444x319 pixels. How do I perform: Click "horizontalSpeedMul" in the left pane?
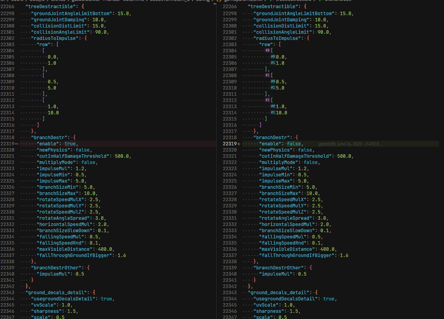coord(64,224)
